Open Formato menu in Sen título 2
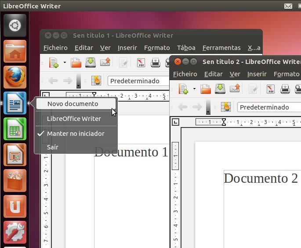 [x=286, y=74]
